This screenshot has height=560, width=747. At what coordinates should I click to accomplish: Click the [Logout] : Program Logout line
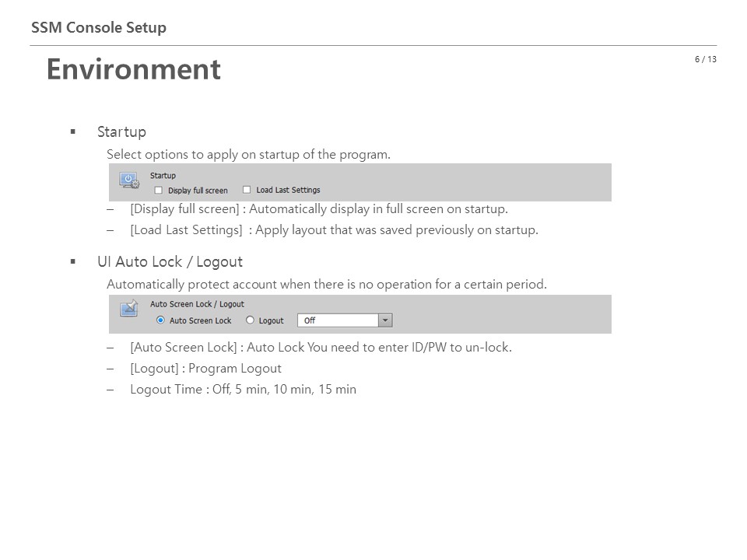205,369
